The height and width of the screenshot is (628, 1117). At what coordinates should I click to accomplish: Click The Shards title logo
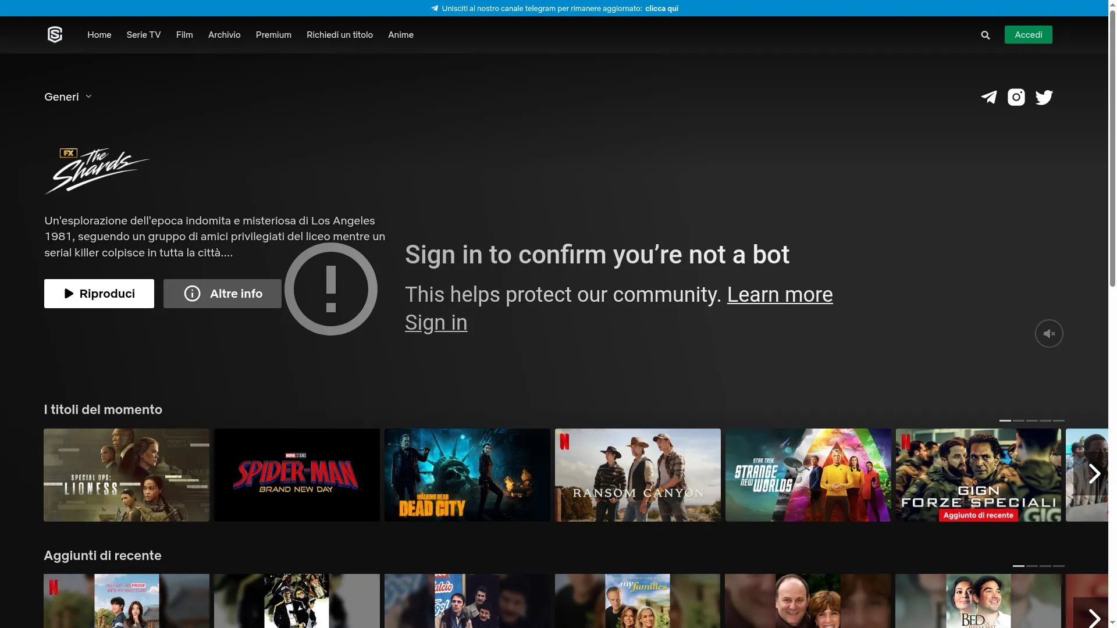[97, 171]
